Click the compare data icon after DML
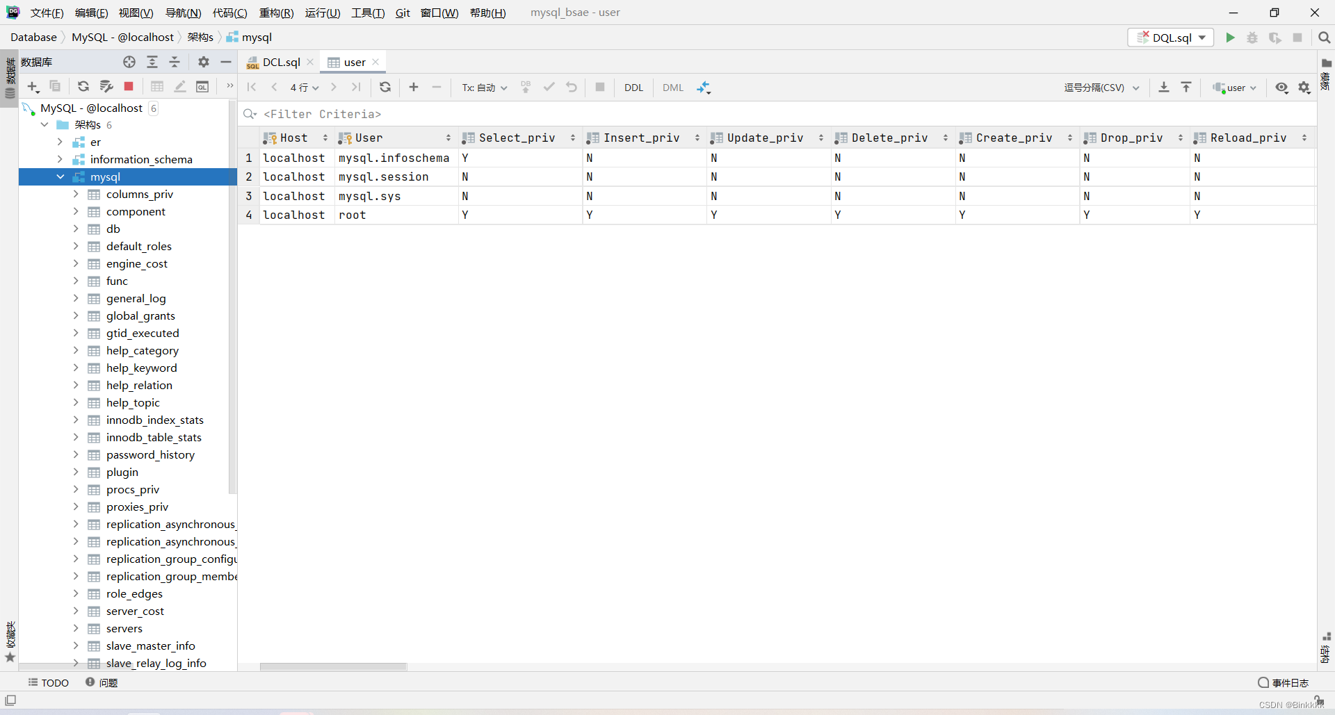1335x715 pixels. coord(704,88)
